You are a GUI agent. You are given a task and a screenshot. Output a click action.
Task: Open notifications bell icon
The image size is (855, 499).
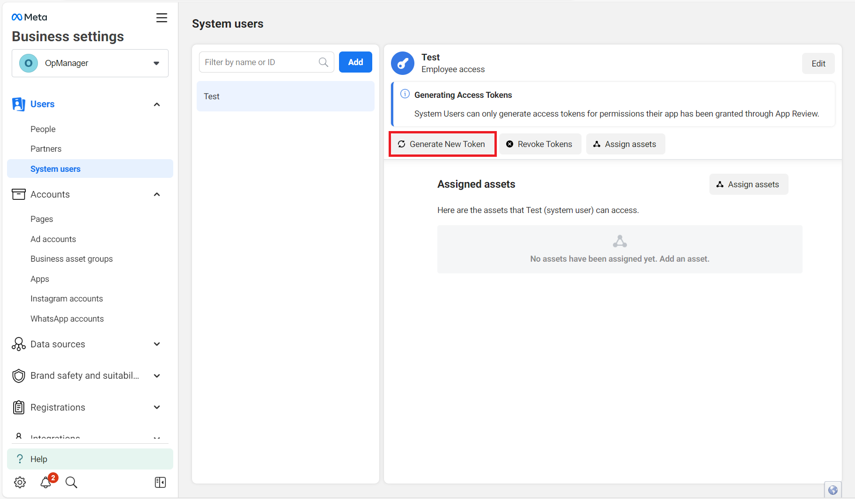pyautogui.click(x=46, y=482)
